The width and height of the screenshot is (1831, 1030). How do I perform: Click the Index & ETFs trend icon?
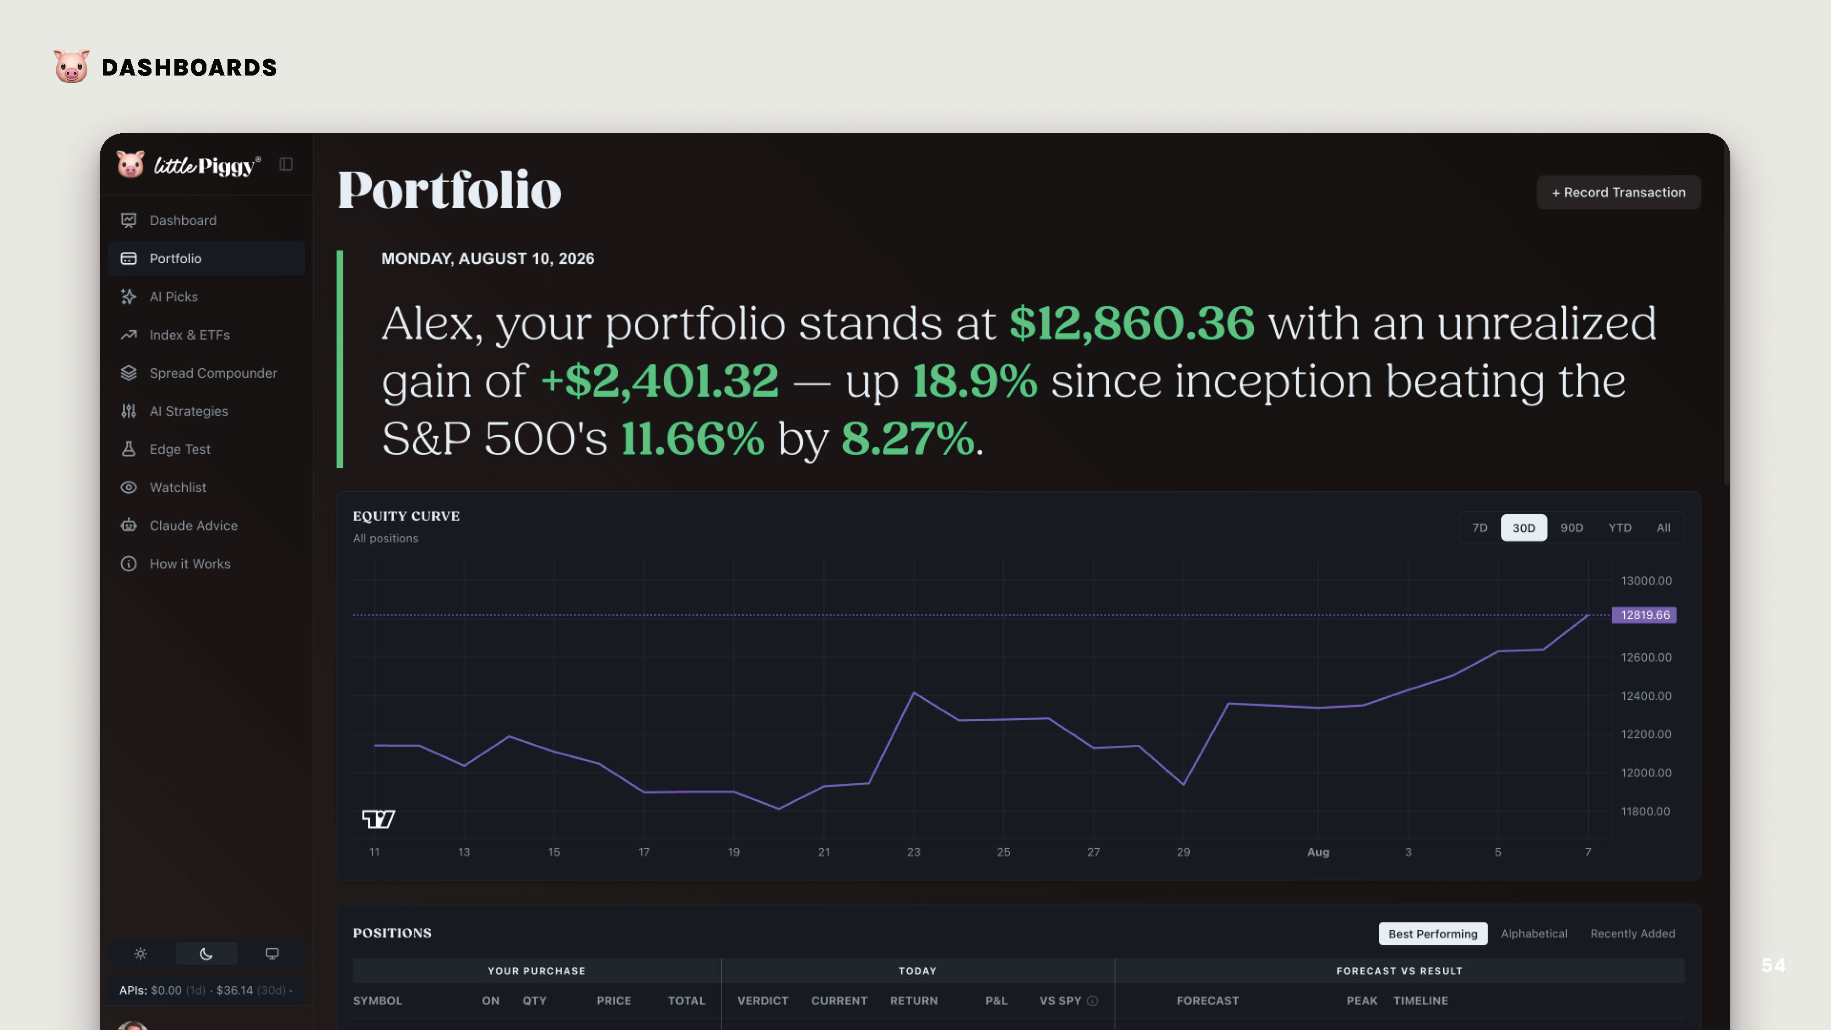[x=129, y=335]
